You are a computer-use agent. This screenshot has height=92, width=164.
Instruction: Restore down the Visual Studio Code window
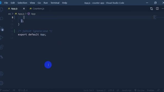[155, 3]
